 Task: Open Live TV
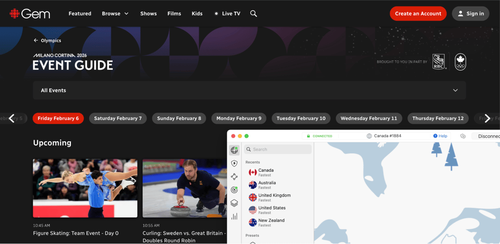(228, 14)
